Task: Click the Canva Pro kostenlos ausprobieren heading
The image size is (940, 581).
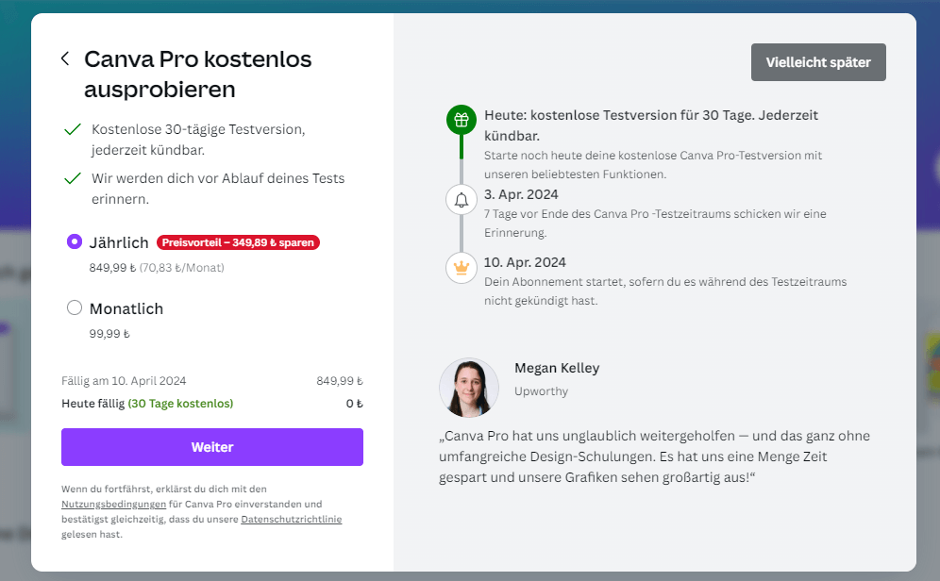Action: tap(198, 75)
